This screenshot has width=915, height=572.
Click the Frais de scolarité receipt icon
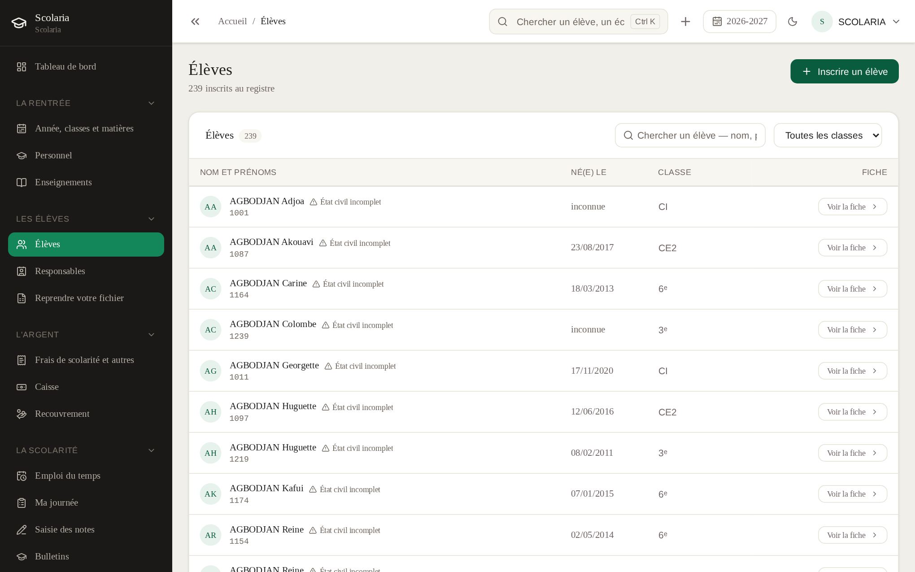[22, 360]
